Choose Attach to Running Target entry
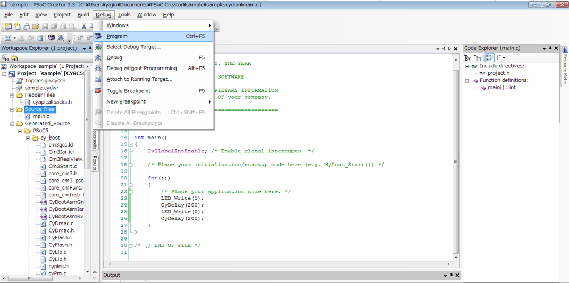The image size is (569, 283). 154,79
